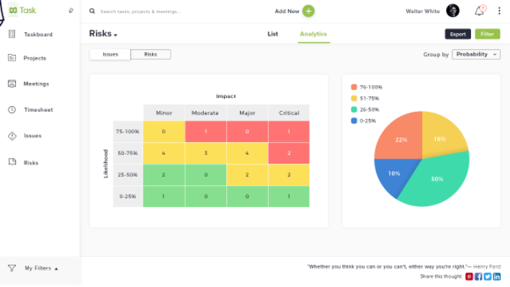Toggle the 0-25% legend swatch
The width and height of the screenshot is (510, 287).
(x=354, y=120)
